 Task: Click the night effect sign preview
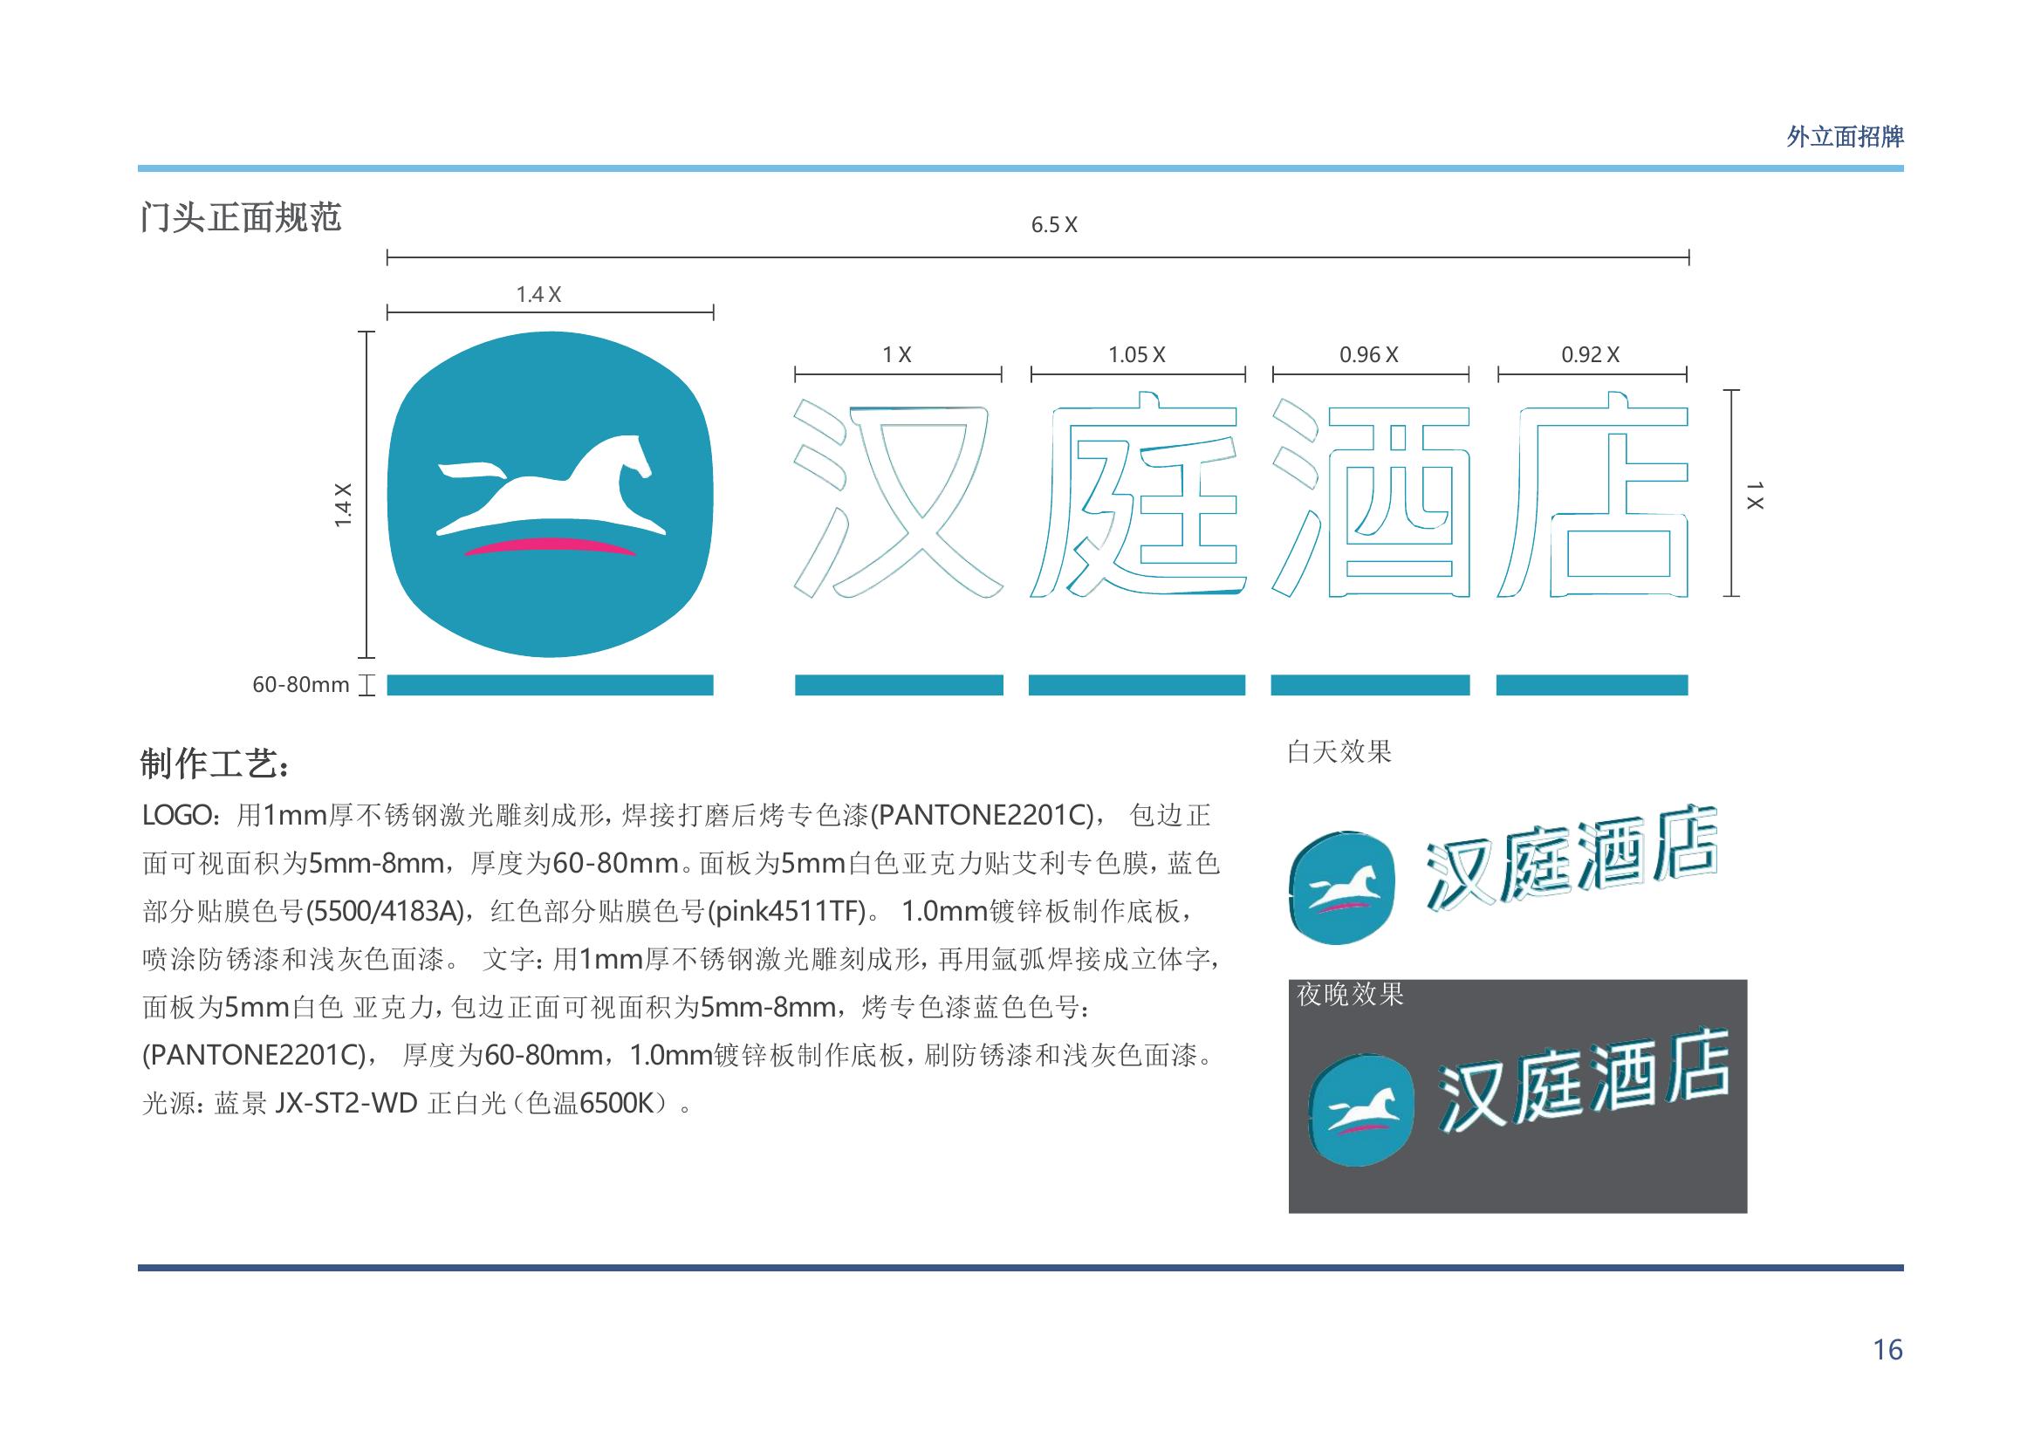click(1517, 1096)
